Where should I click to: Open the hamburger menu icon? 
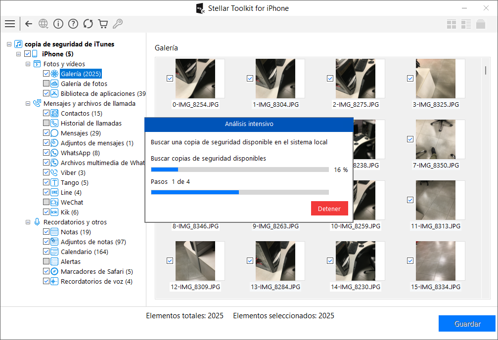[x=10, y=24]
